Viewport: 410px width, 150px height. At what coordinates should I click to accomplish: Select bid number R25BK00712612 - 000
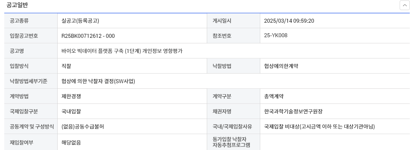[88, 36]
